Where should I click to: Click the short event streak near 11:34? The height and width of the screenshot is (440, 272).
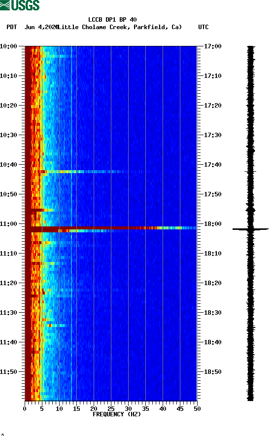point(57,326)
